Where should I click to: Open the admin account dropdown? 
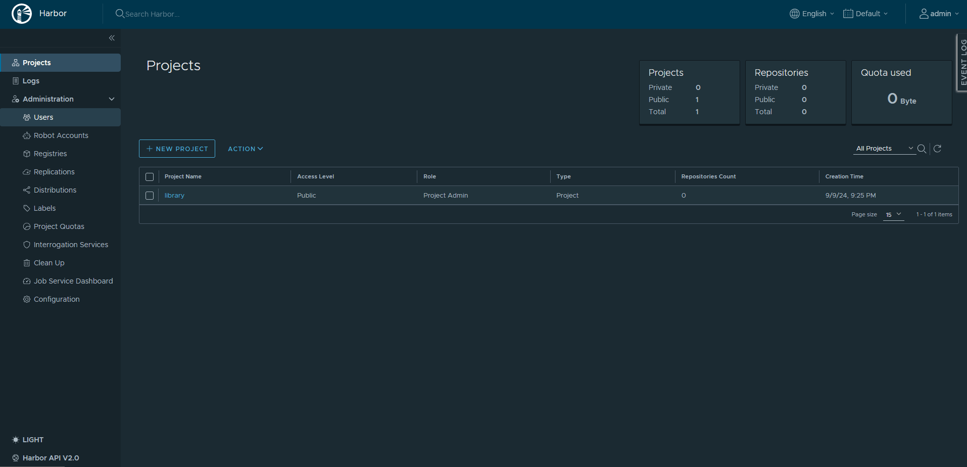939,14
